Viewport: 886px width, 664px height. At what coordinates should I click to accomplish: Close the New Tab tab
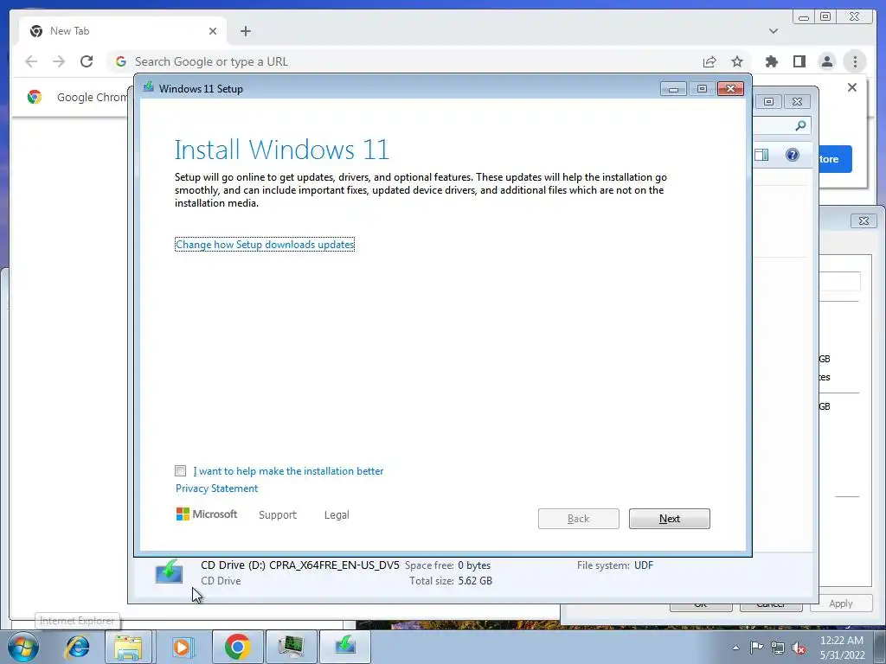pos(213,31)
